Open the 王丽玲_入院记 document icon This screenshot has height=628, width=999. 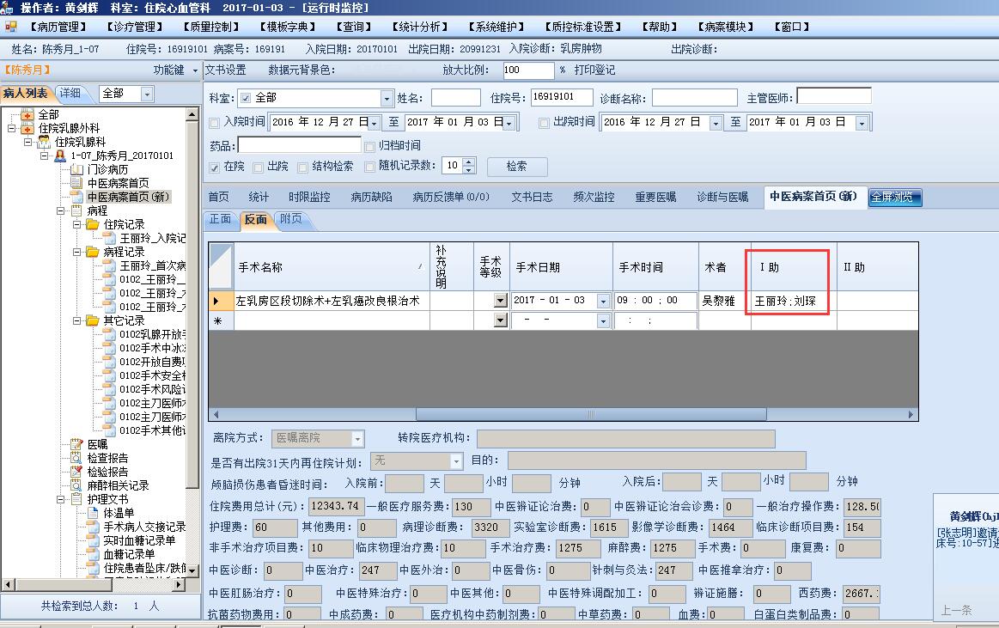110,238
